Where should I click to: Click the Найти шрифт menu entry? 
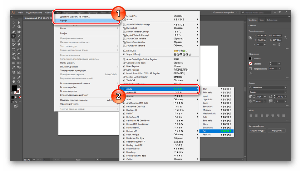click(67, 63)
